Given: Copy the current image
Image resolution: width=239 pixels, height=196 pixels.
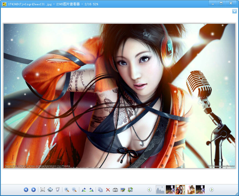Looking at the screenshot, I should [x=100, y=190].
